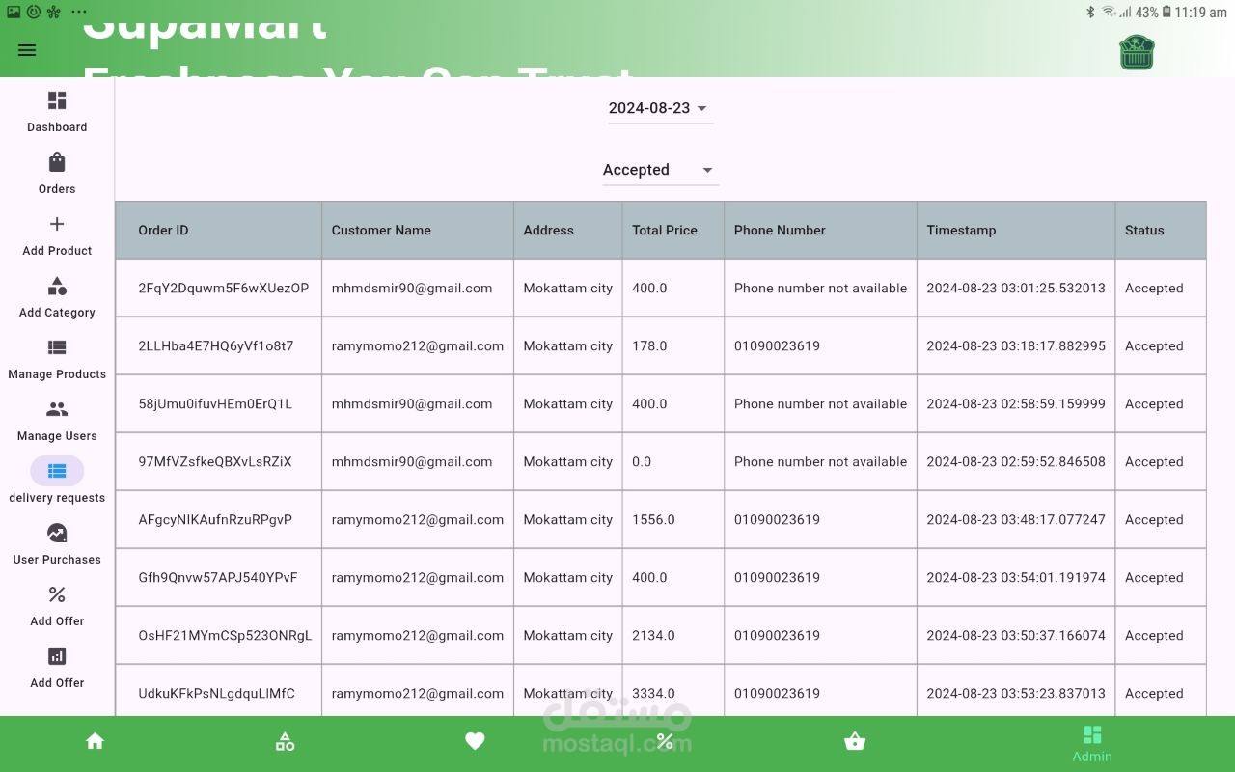Open the 2024-08-23 date dropdown
1235x772 pixels.
coord(660,108)
